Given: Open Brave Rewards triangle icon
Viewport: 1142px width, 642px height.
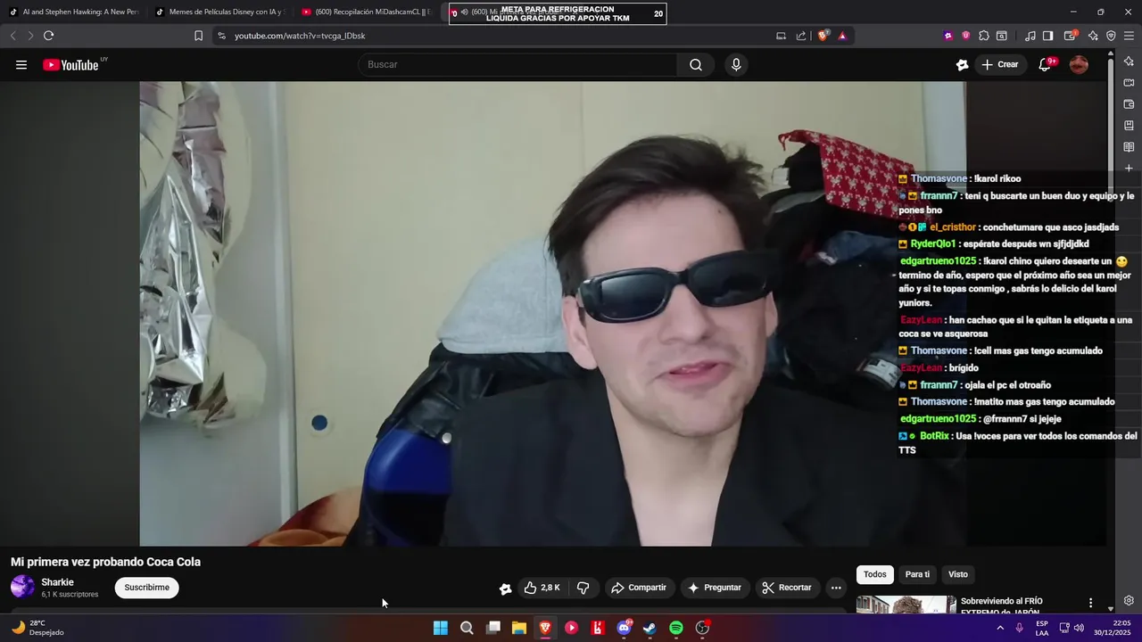Looking at the screenshot, I should click(842, 36).
